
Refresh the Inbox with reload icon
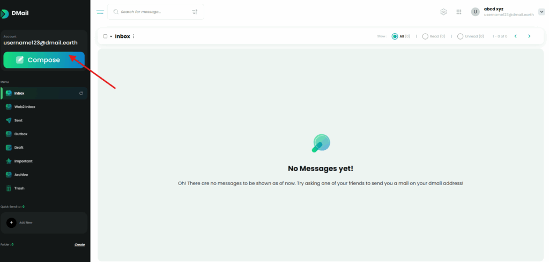click(x=81, y=94)
